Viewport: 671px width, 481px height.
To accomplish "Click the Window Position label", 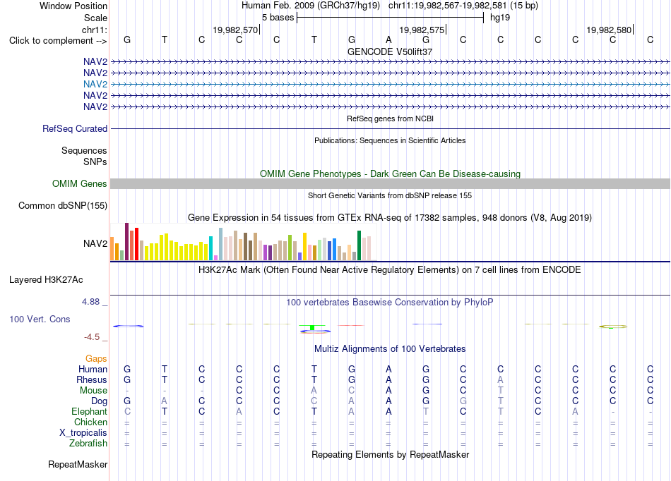I will click(73, 6).
